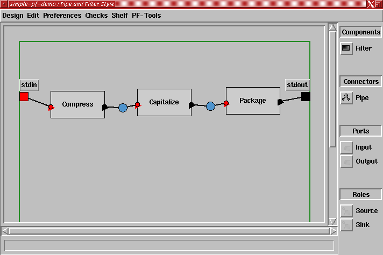The width and height of the screenshot is (383, 255).
Task: Open the Preferences menu
Action: tap(62, 16)
